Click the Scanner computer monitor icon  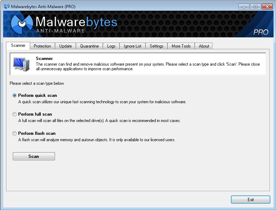pos(22,64)
